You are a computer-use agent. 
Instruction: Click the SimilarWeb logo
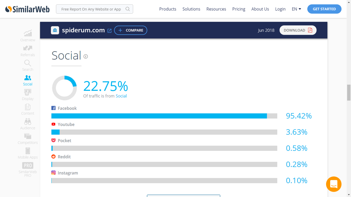point(27,9)
